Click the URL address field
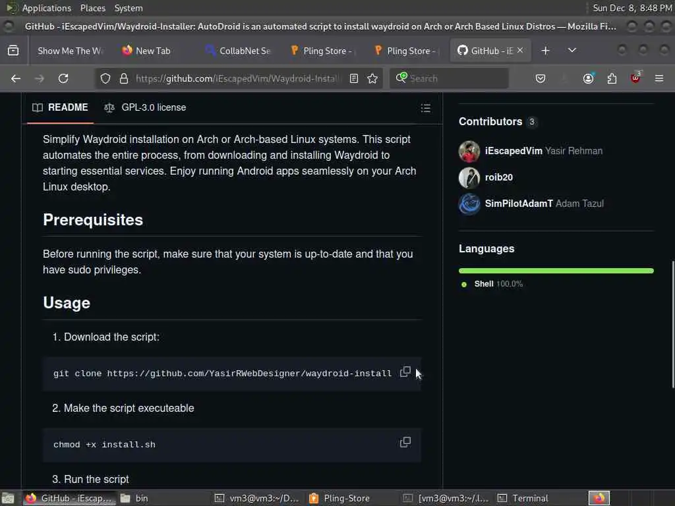 click(237, 78)
